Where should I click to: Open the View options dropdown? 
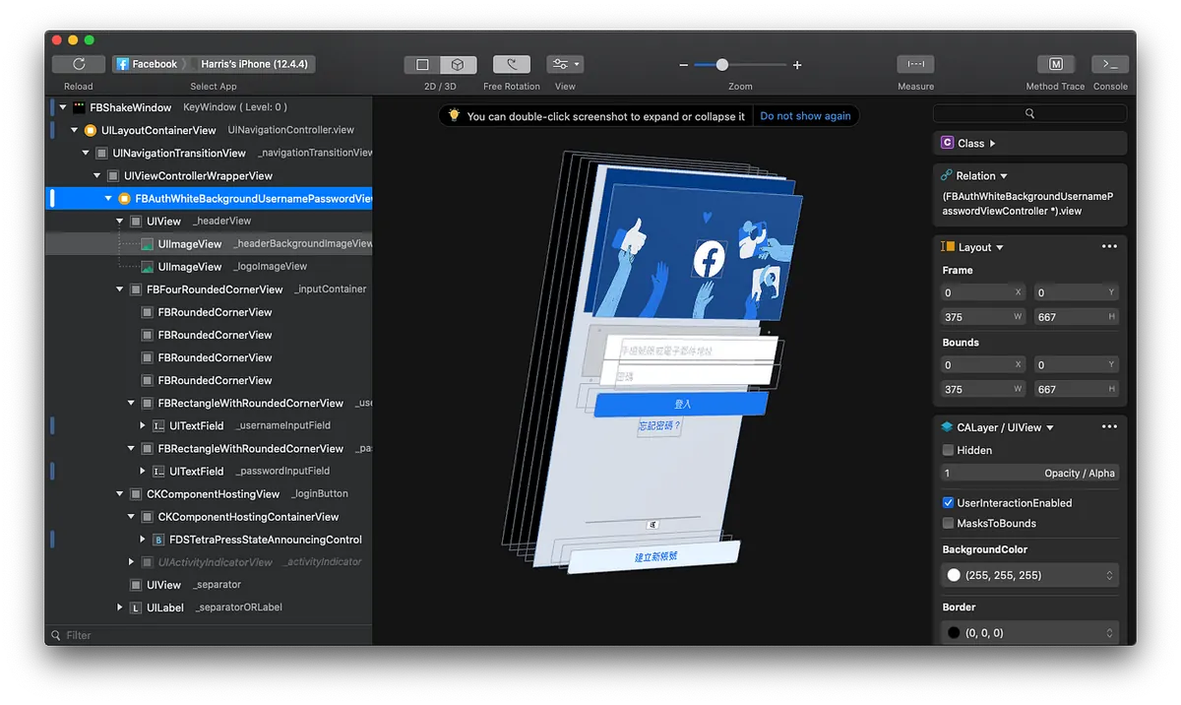[565, 65]
